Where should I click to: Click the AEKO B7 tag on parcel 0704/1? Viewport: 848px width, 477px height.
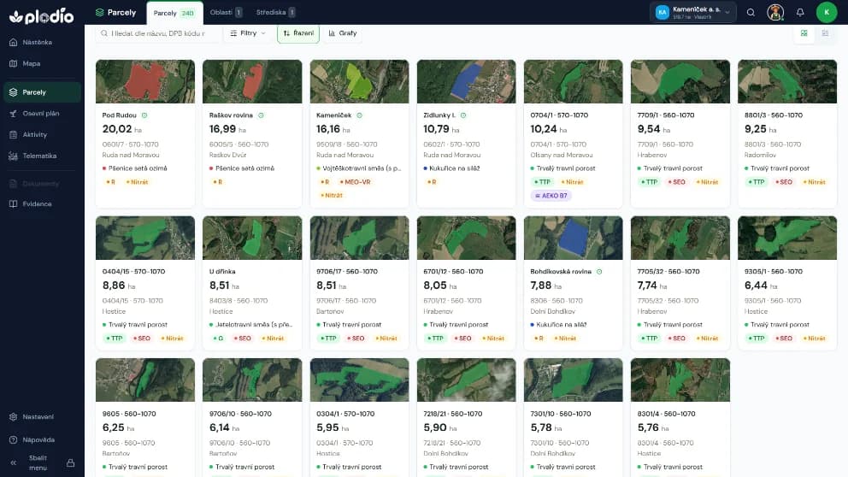[551, 196]
